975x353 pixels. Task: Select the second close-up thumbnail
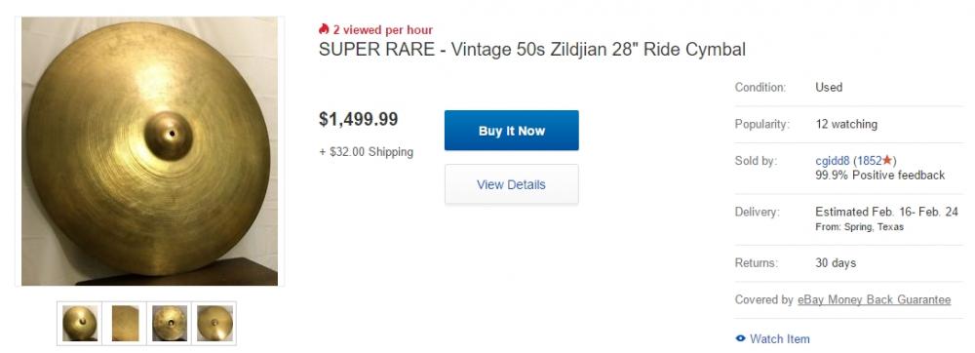tap(125, 323)
